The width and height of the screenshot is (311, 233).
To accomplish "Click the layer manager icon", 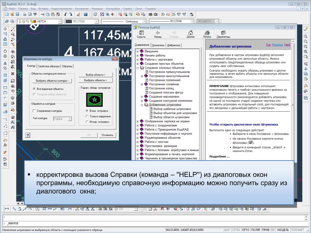I will 7,21.
